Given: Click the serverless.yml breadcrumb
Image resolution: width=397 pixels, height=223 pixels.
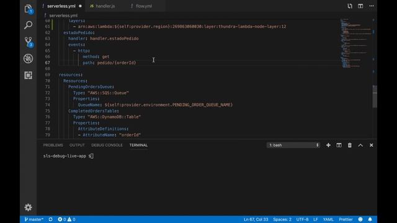Looking at the screenshot, I should tap(63, 15).
